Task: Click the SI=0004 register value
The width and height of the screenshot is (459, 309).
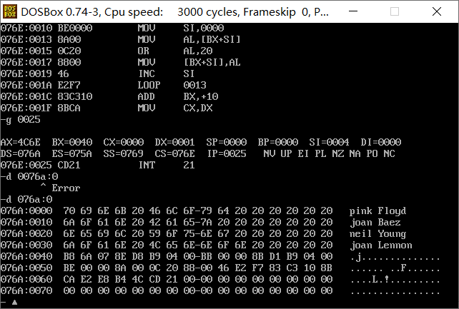Action: click(329, 142)
